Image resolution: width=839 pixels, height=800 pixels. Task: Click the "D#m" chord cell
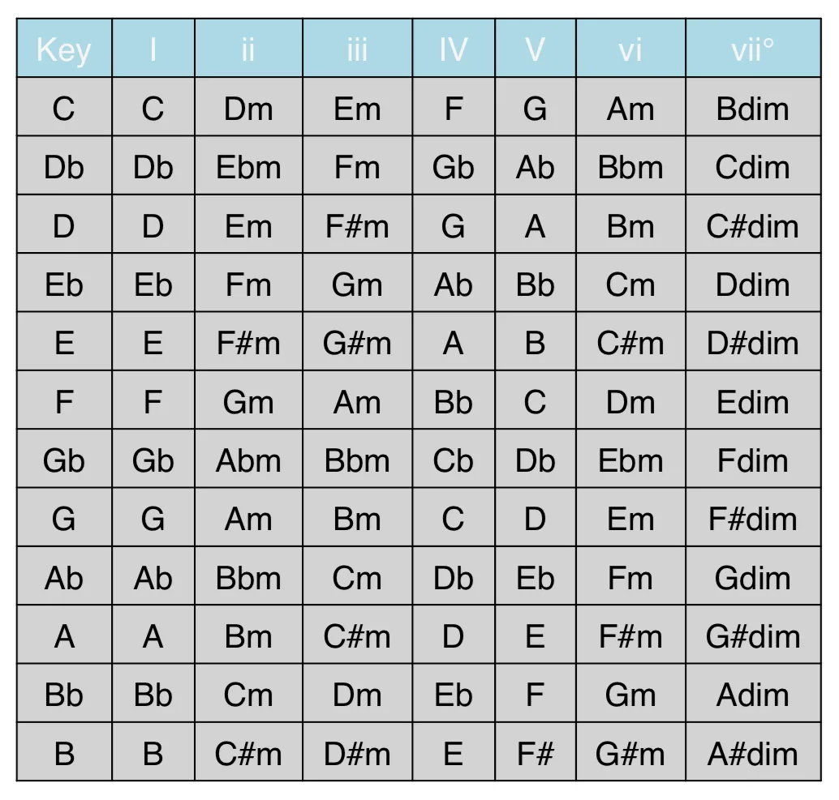357,754
